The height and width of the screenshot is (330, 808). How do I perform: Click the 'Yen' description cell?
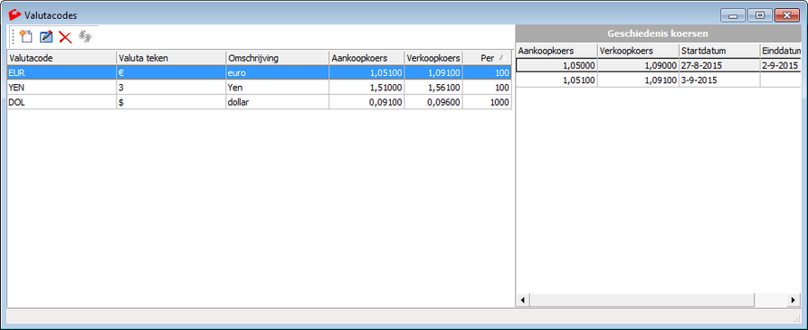(277, 88)
